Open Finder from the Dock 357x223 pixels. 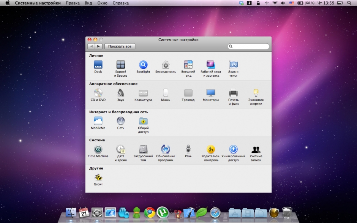click(71, 213)
